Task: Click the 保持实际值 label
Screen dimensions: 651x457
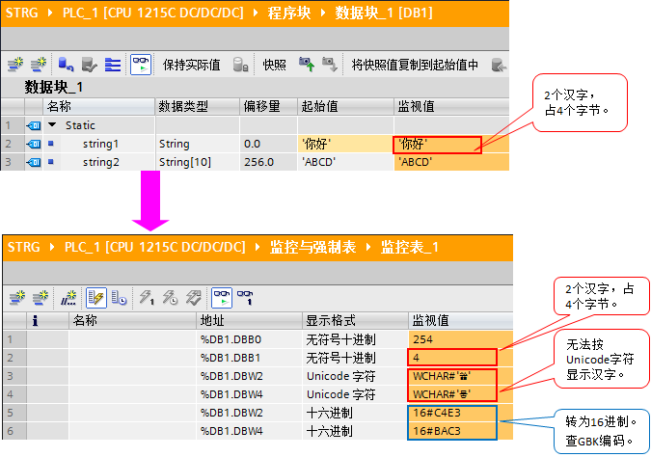Action: [191, 65]
